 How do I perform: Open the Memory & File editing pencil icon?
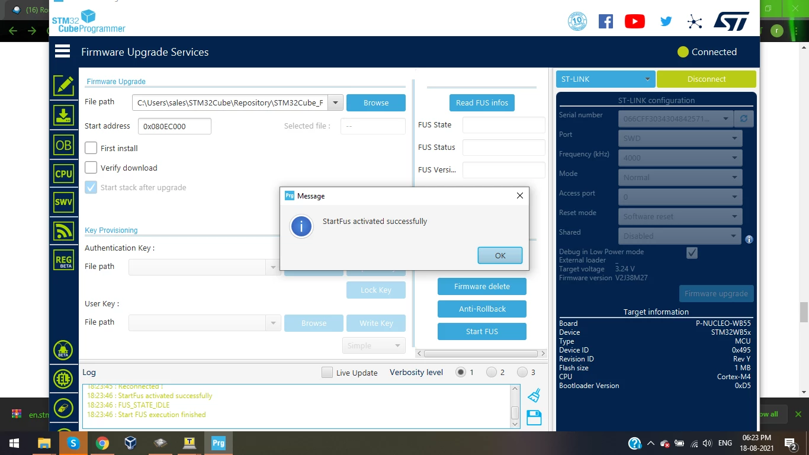coord(63,86)
